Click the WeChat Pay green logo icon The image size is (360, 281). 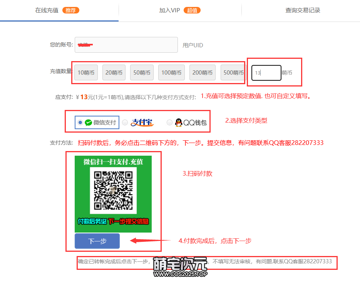coord(89,123)
